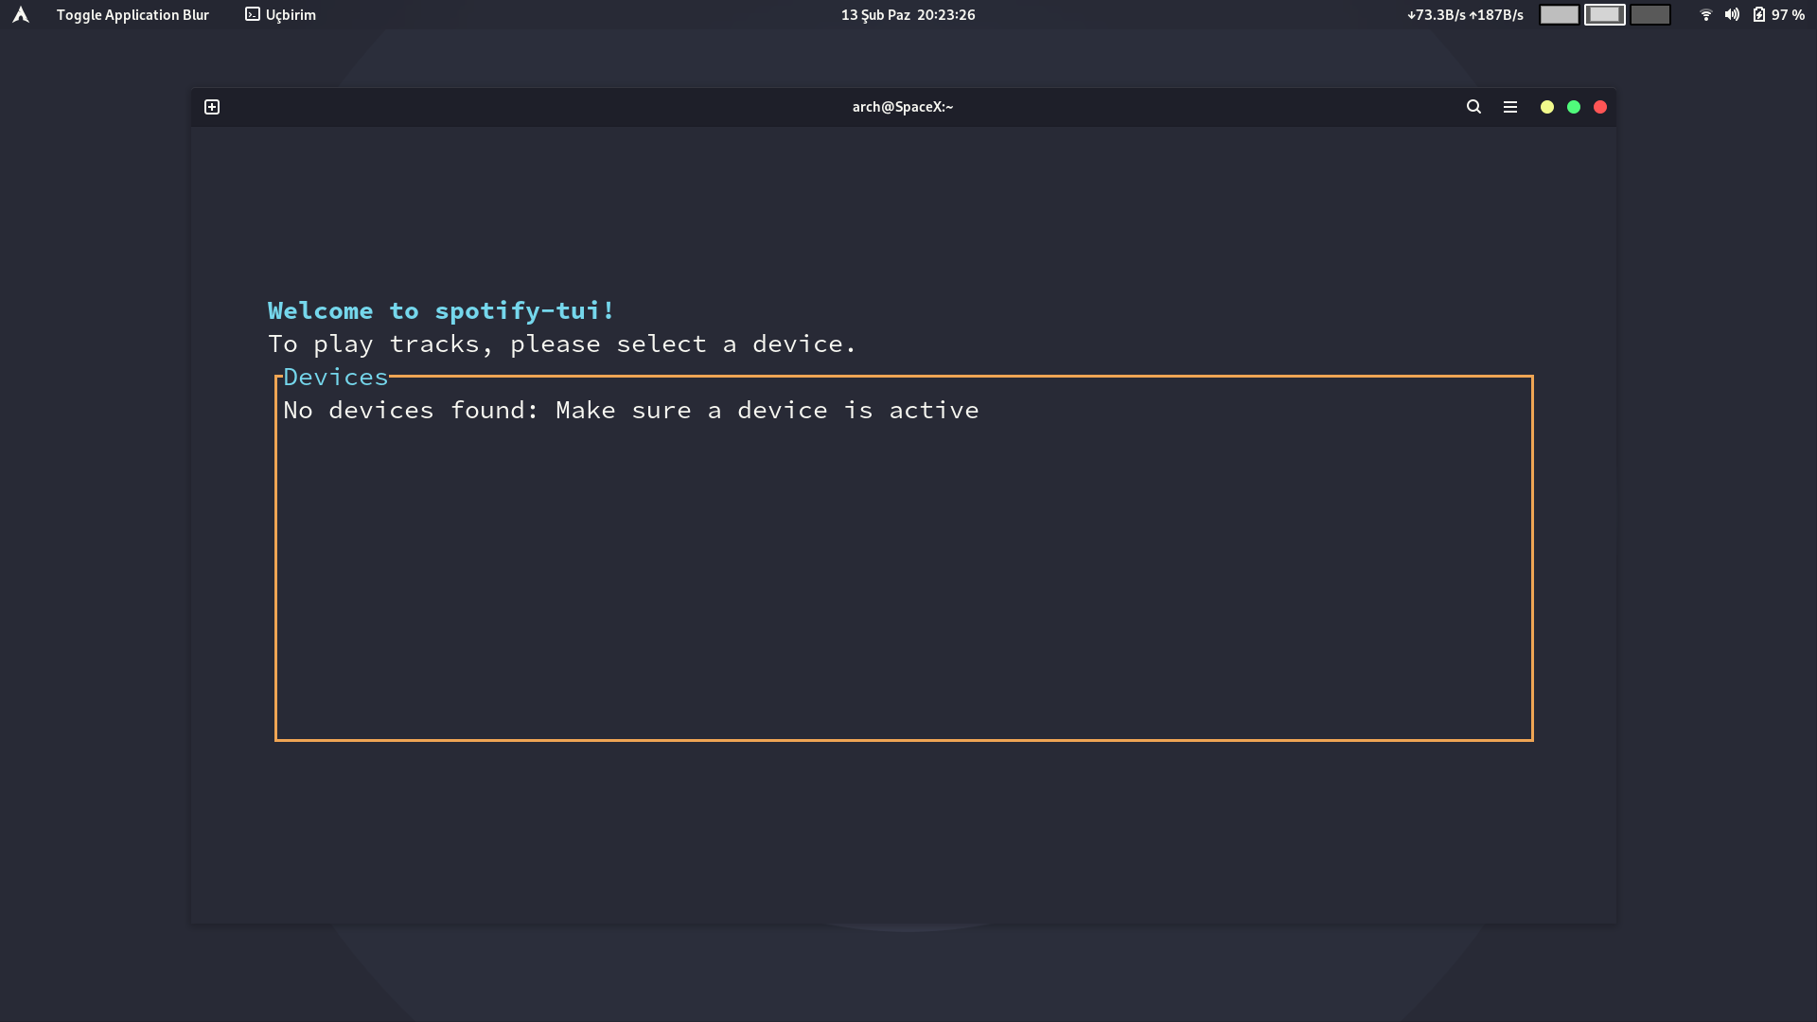
Task: Click the volume speaker icon
Action: click(x=1732, y=14)
